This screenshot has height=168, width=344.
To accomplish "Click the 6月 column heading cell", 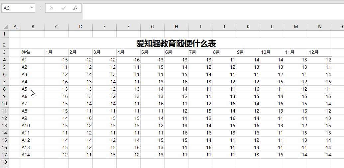I will 176,52.
